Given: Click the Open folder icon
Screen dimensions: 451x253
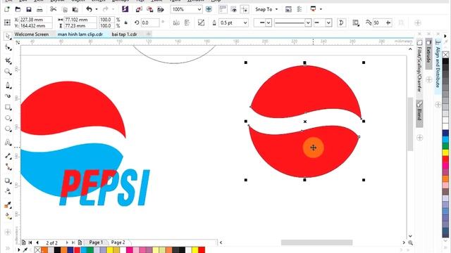Looking at the screenshot, I should pyautogui.click(x=18, y=9).
